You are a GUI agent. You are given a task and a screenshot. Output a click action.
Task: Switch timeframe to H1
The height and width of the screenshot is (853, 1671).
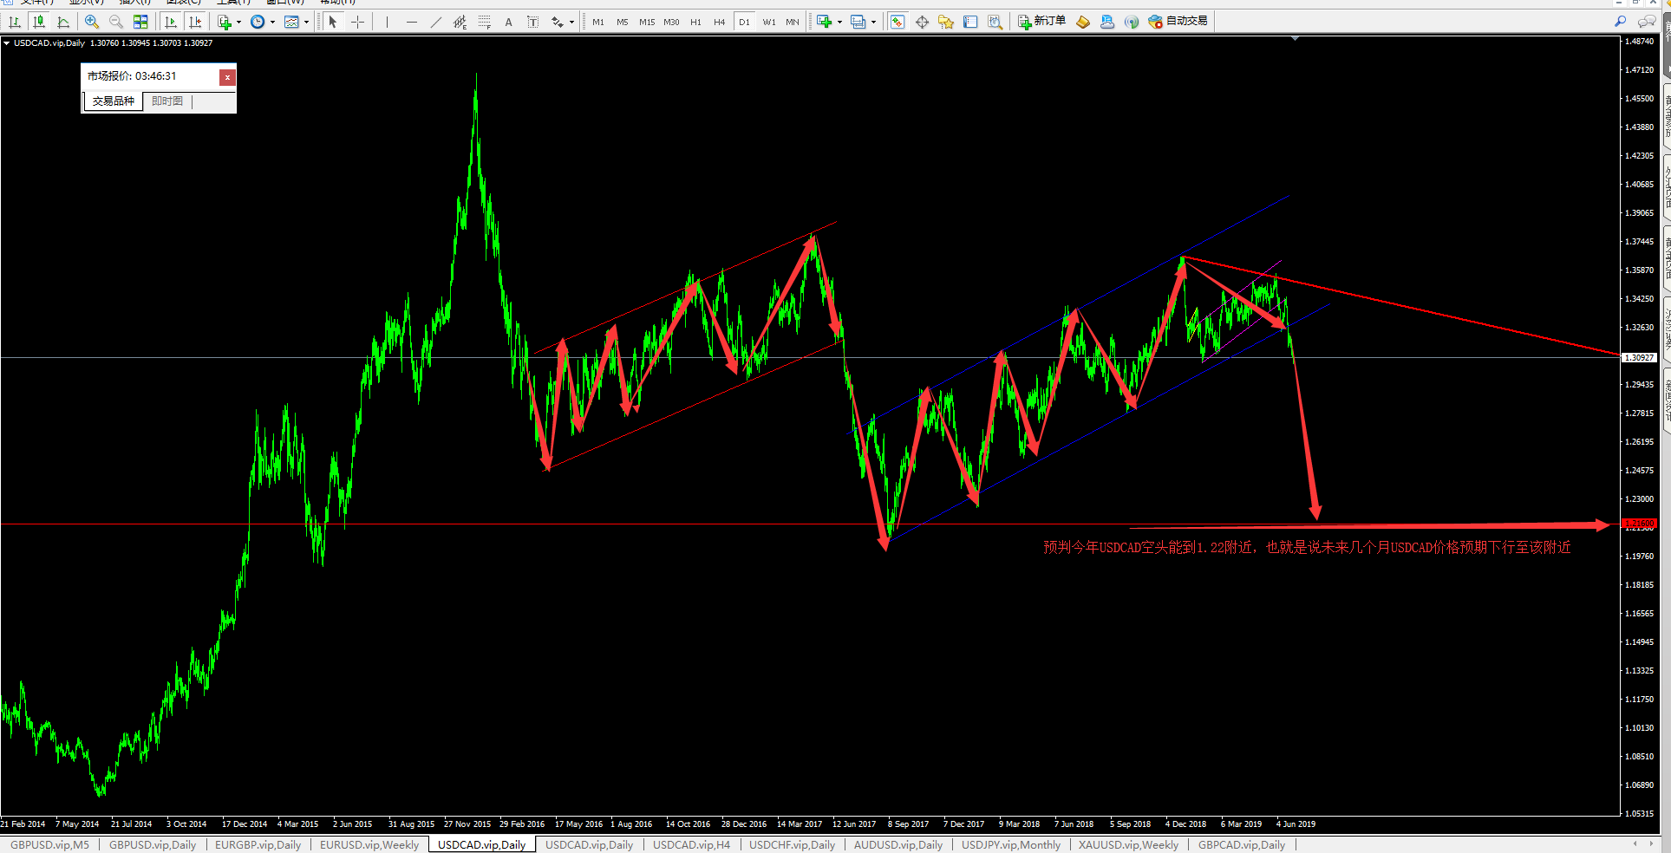695,22
